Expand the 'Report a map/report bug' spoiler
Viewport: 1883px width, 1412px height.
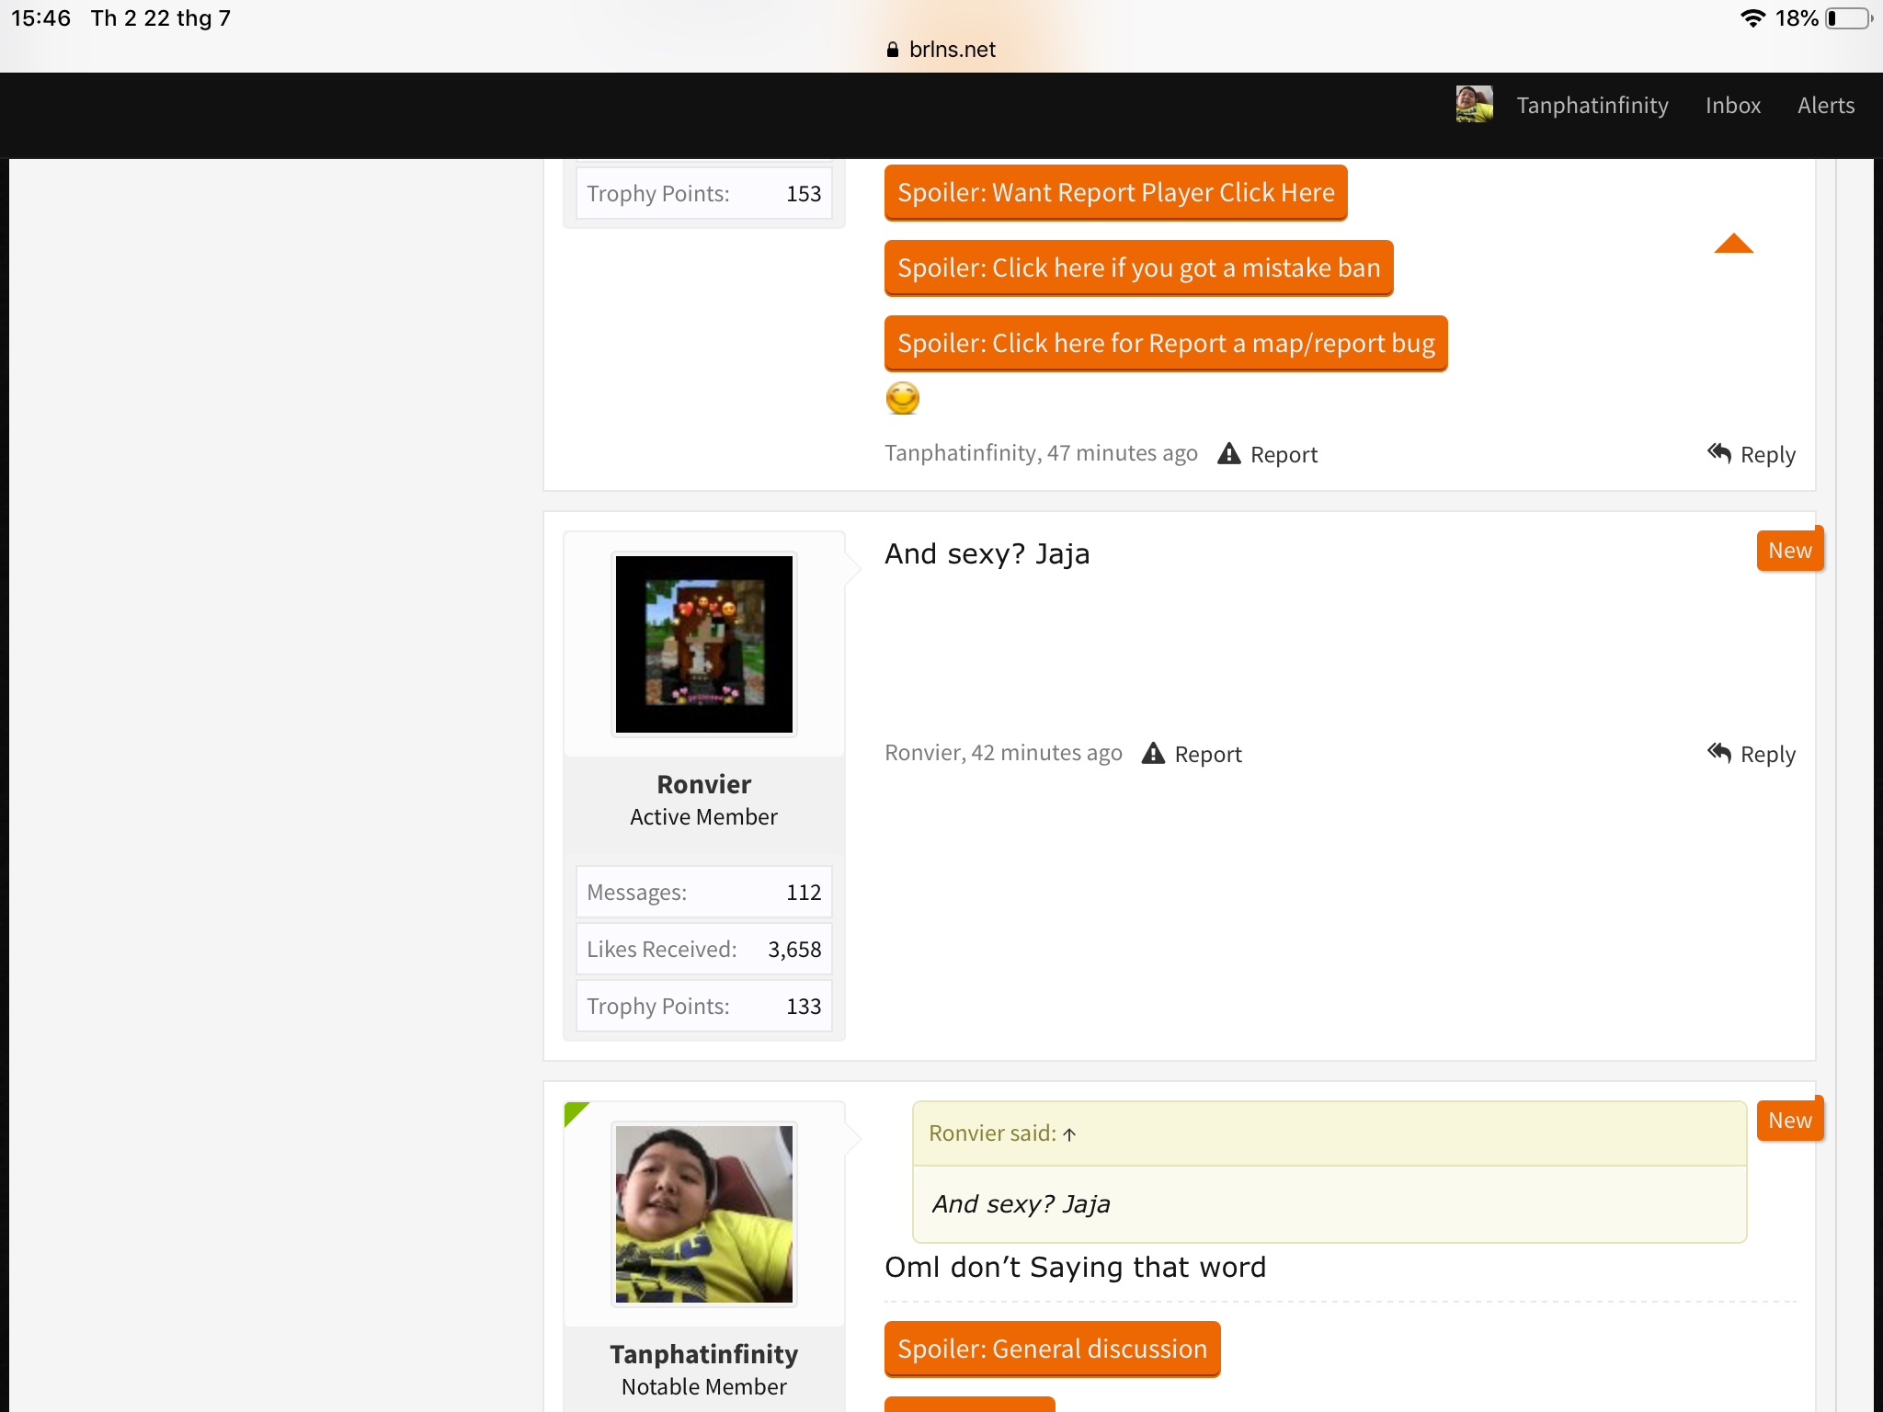1166,344
